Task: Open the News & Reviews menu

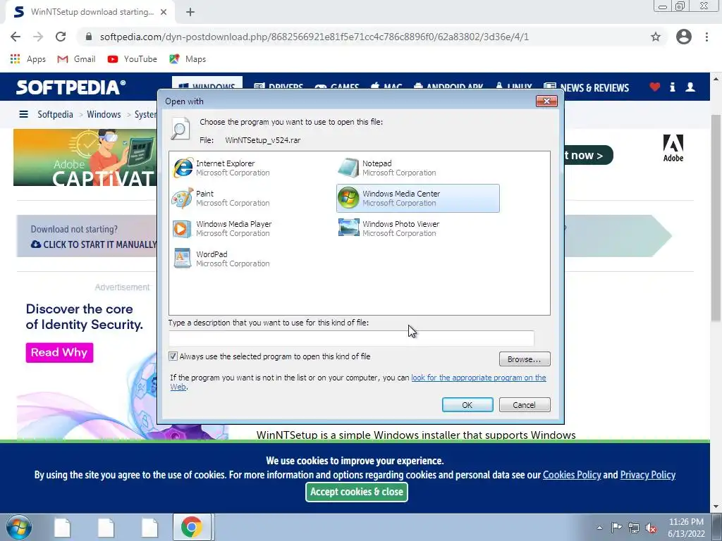Action: click(x=586, y=87)
